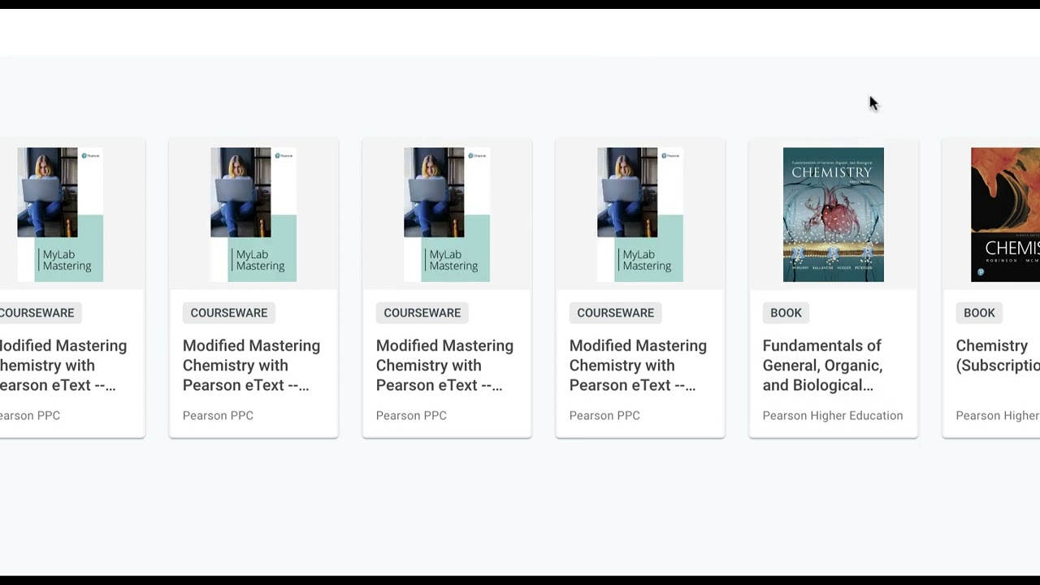The image size is (1040, 585).
Task: Click Pearson PPC on the card beside Fundamentals
Action: (604, 415)
